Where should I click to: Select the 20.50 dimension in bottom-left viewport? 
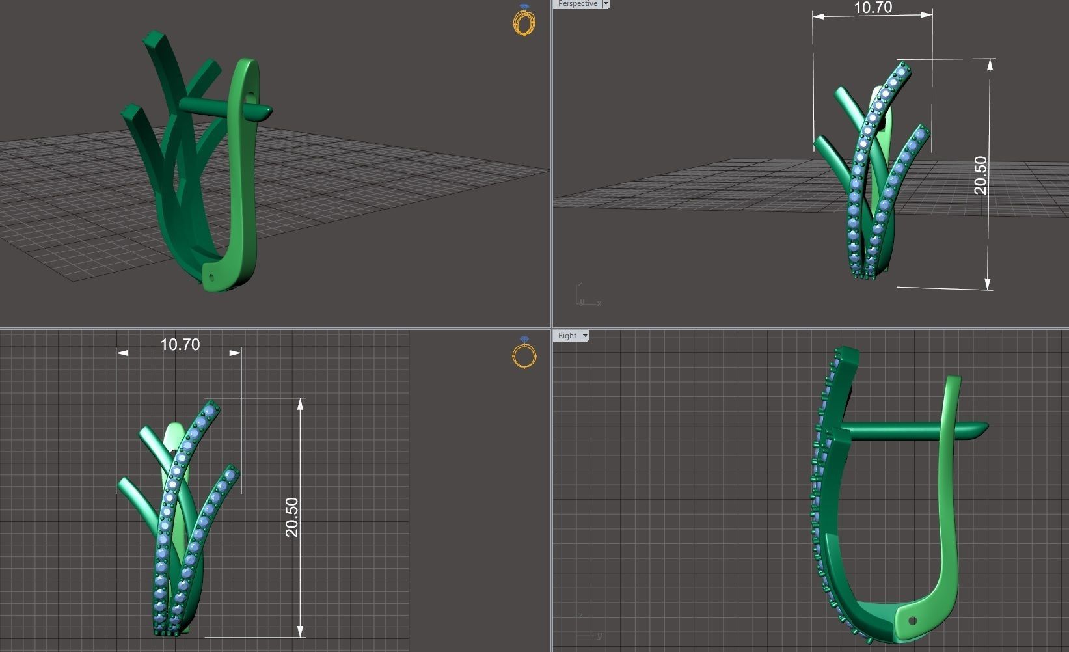pyautogui.click(x=291, y=517)
